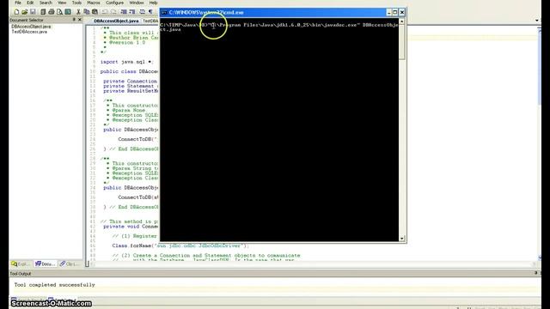Image resolution: width=550 pixels, height=309 pixels.
Task: Open the Search menu
Action: [46, 3]
